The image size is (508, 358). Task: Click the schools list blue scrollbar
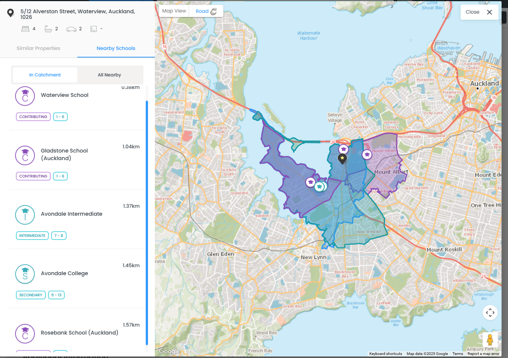click(x=146, y=223)
